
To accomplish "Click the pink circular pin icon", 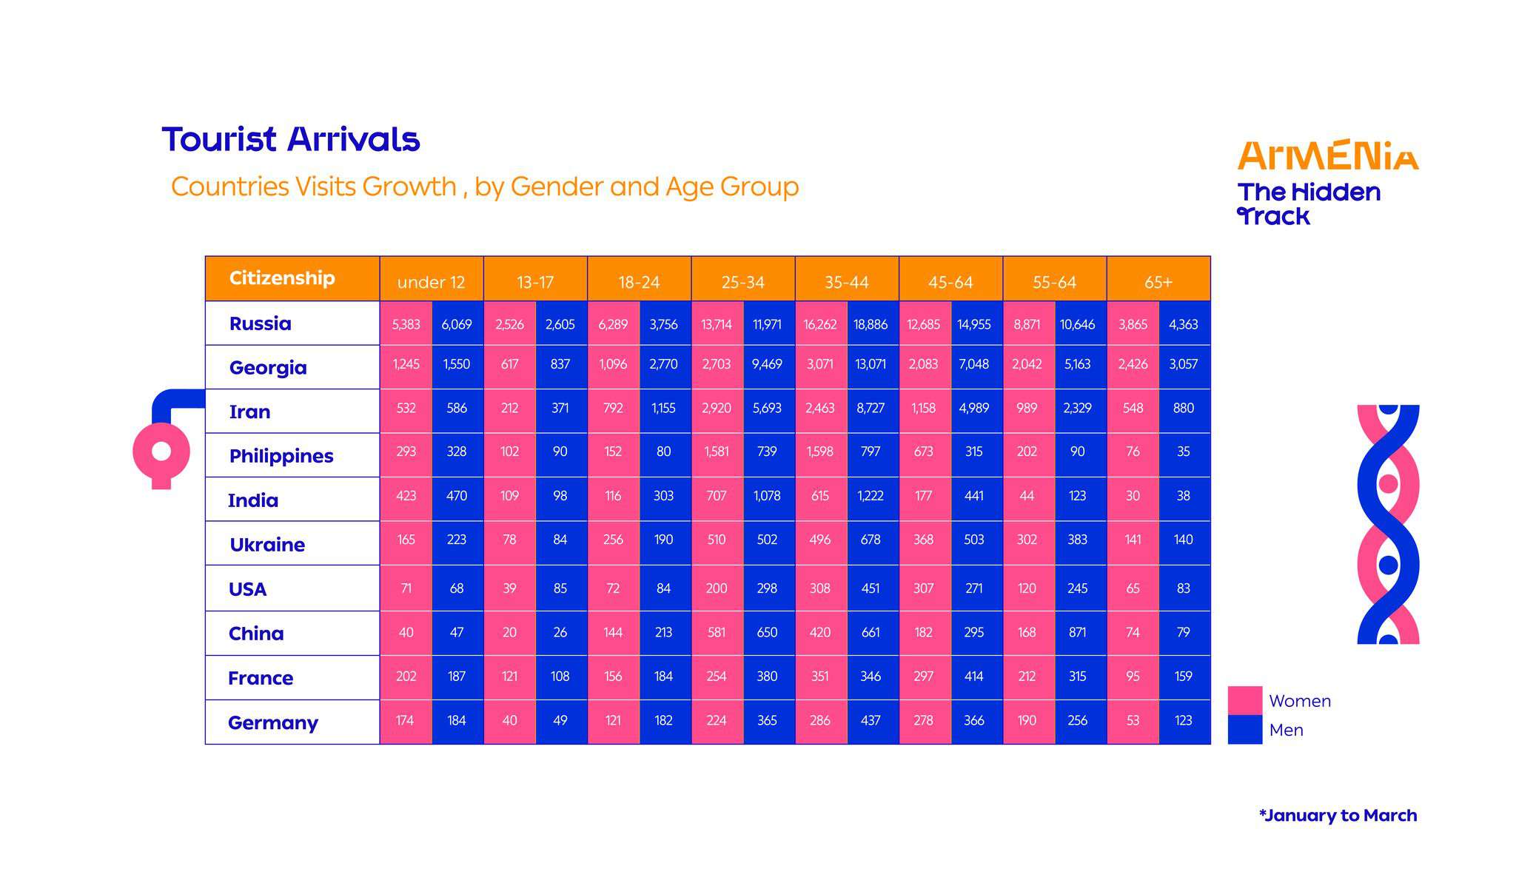I will pyautogui.click(x=161, y=452).
